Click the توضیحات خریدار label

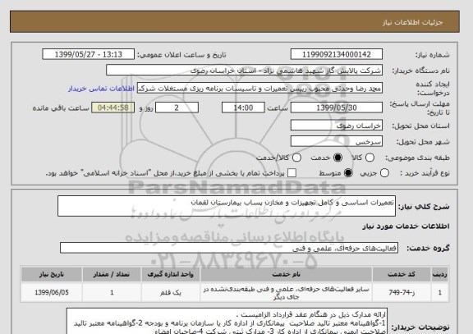coord(420,327)
